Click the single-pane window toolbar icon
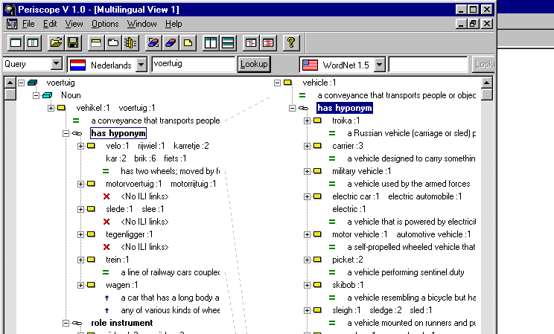This screenshot has width=554, height=334. (16, 42)
